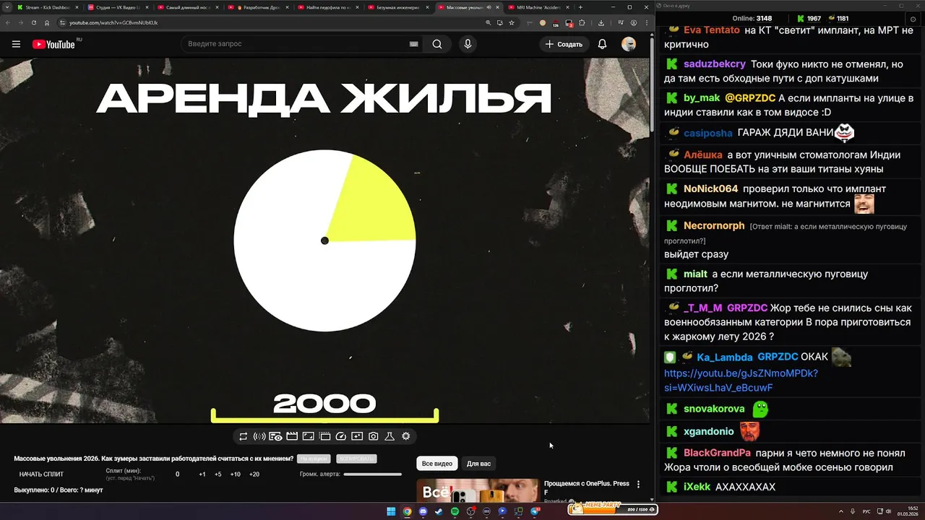
Task: Open the Прощаемся с OnePlus video thumbnail
Action: [478, 491]
